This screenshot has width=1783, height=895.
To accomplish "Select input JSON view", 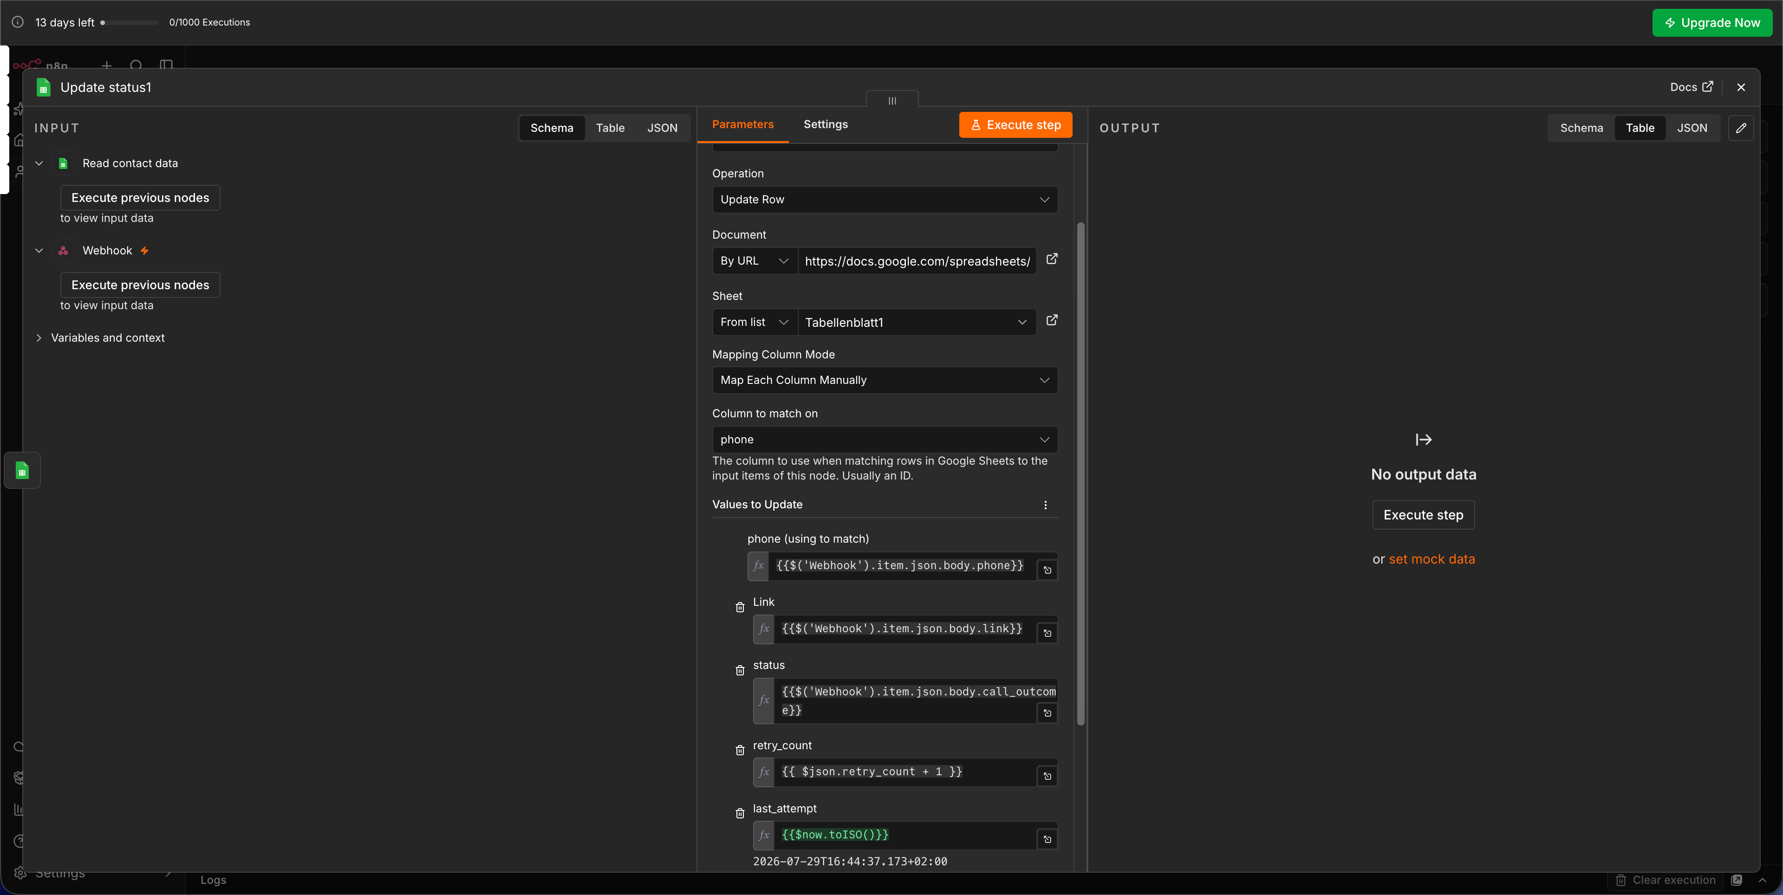I will [x=662, y=128].
